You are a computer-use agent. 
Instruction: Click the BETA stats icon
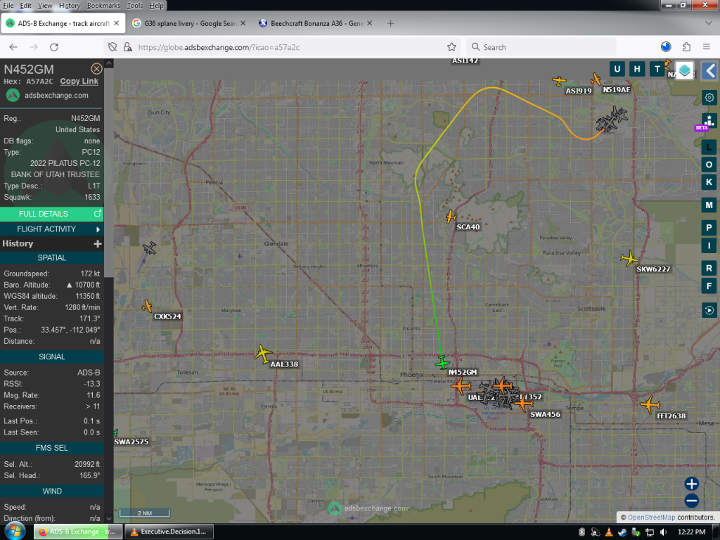(x=709, y=122)
